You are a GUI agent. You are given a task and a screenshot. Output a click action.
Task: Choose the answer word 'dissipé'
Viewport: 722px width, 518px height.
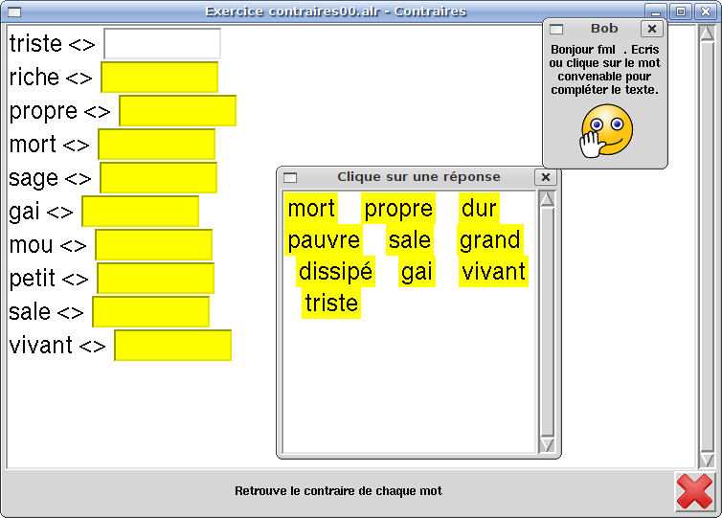click(335, 271)
